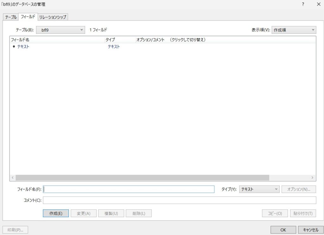324x235 pixels.
Task: Open the テーブル(B) bfl9 dropdown
Action: [x=60, y=30]
